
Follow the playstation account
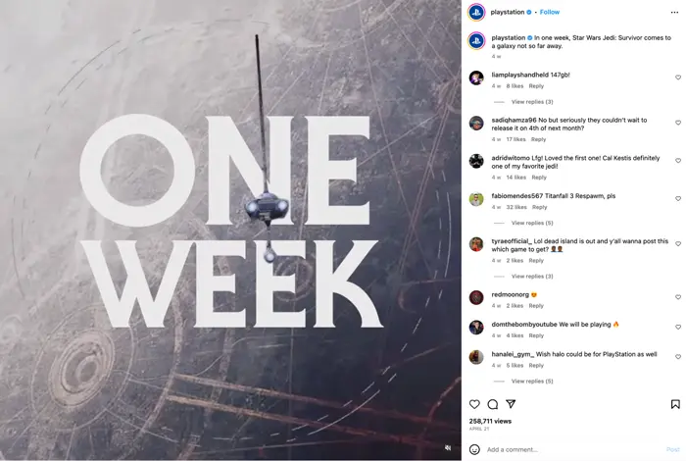(550, 12)
